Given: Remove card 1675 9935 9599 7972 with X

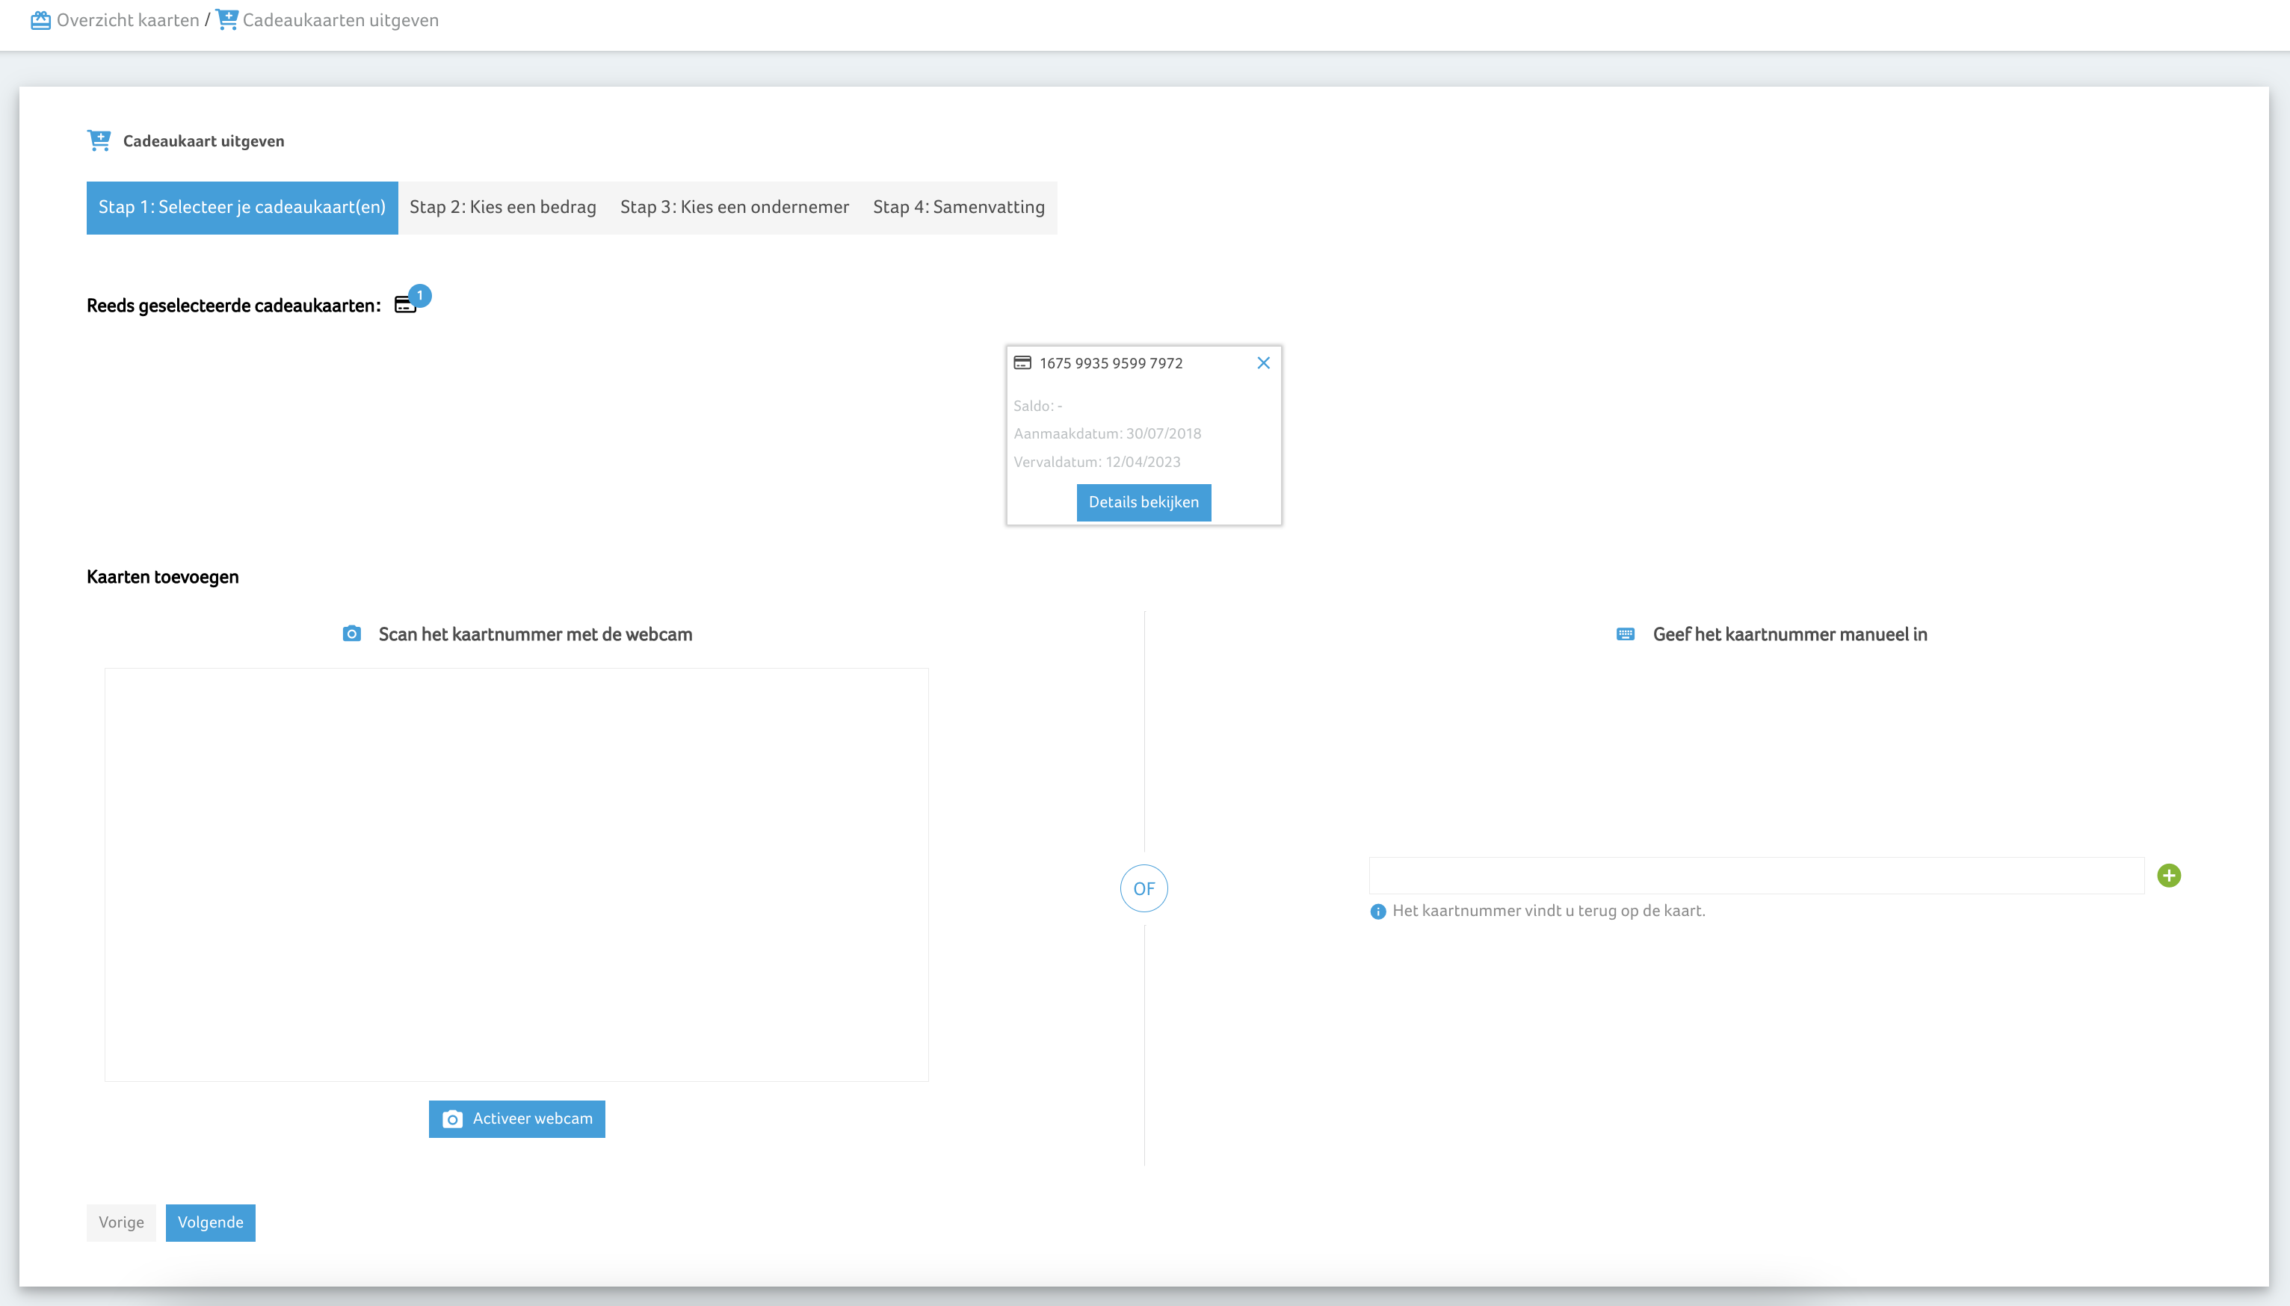Looking at the screenshot, I should (x=1263, y=363).
